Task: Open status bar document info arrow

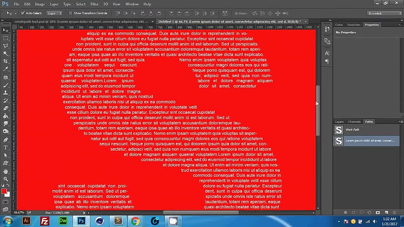Action: (84, 212)
